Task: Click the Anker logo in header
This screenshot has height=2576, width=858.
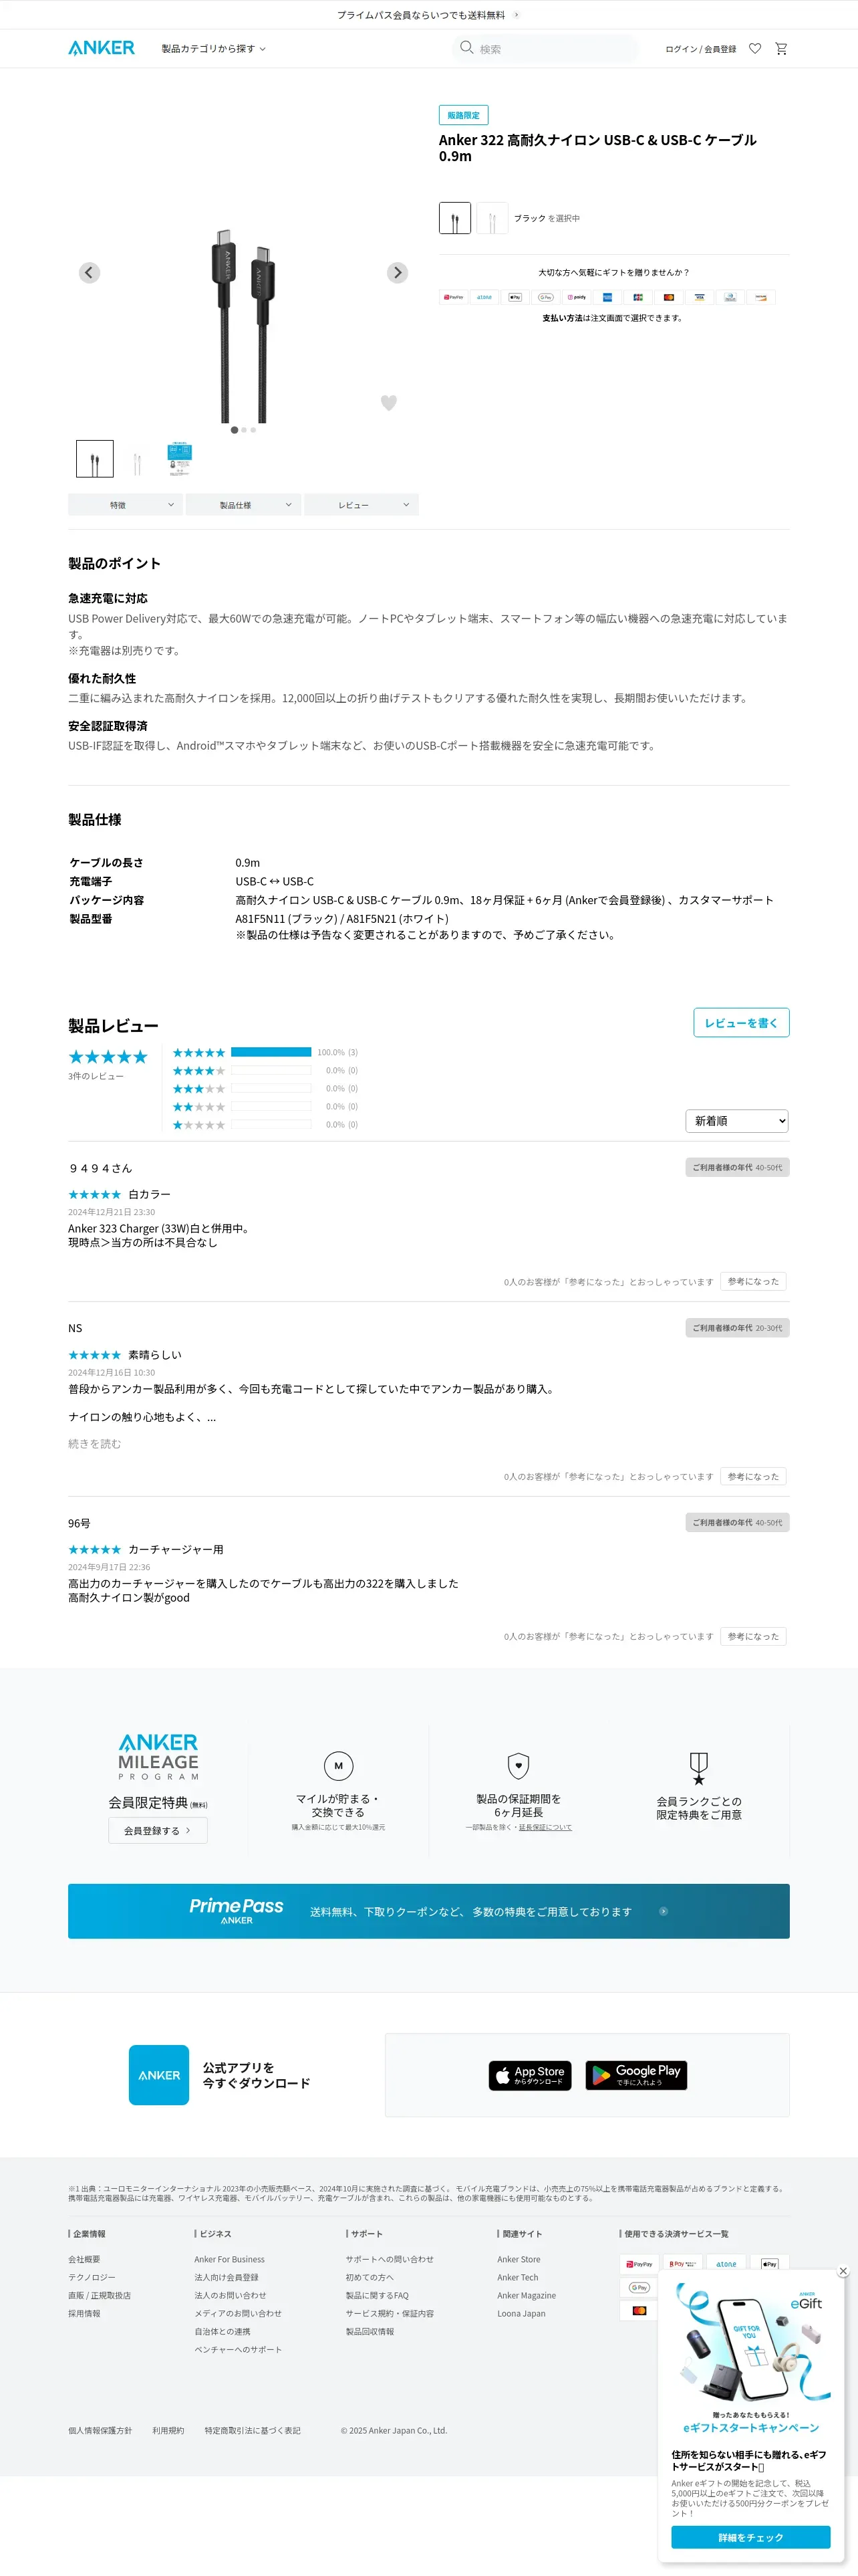Action: coord(101,48)
